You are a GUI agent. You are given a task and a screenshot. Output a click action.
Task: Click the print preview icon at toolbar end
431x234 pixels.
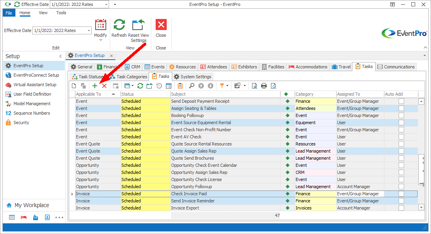(273, 86)
